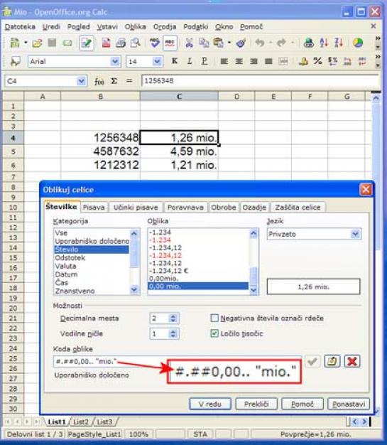The width and height of the screenshot is (387, 445).
Task: Click the V redu button
Action: [x=210, y=404]
